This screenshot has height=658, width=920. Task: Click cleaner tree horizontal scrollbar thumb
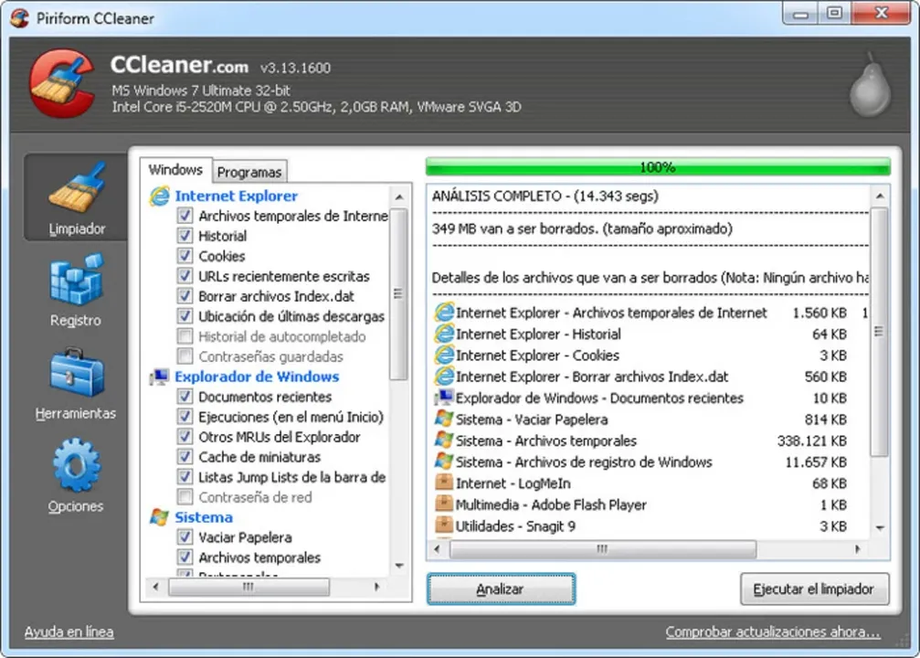249,587
